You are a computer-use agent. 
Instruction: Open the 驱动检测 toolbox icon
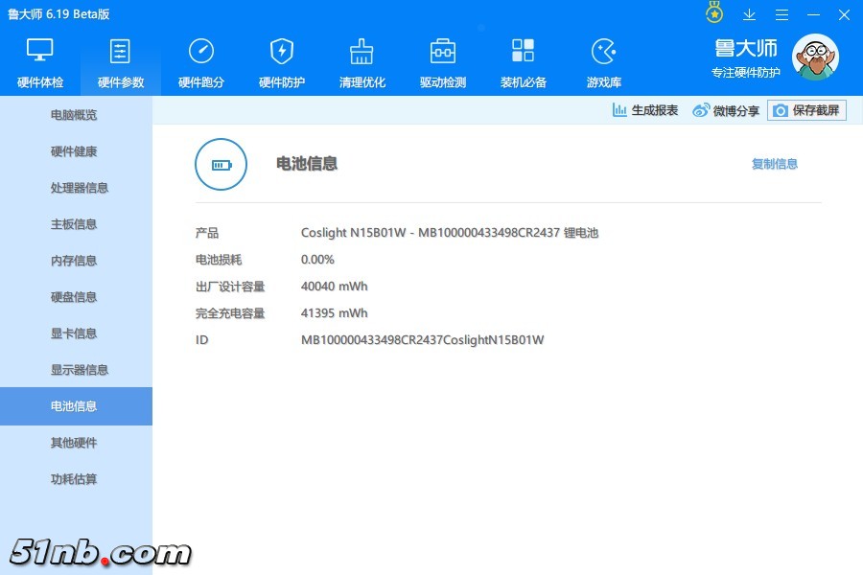(443, 52)
